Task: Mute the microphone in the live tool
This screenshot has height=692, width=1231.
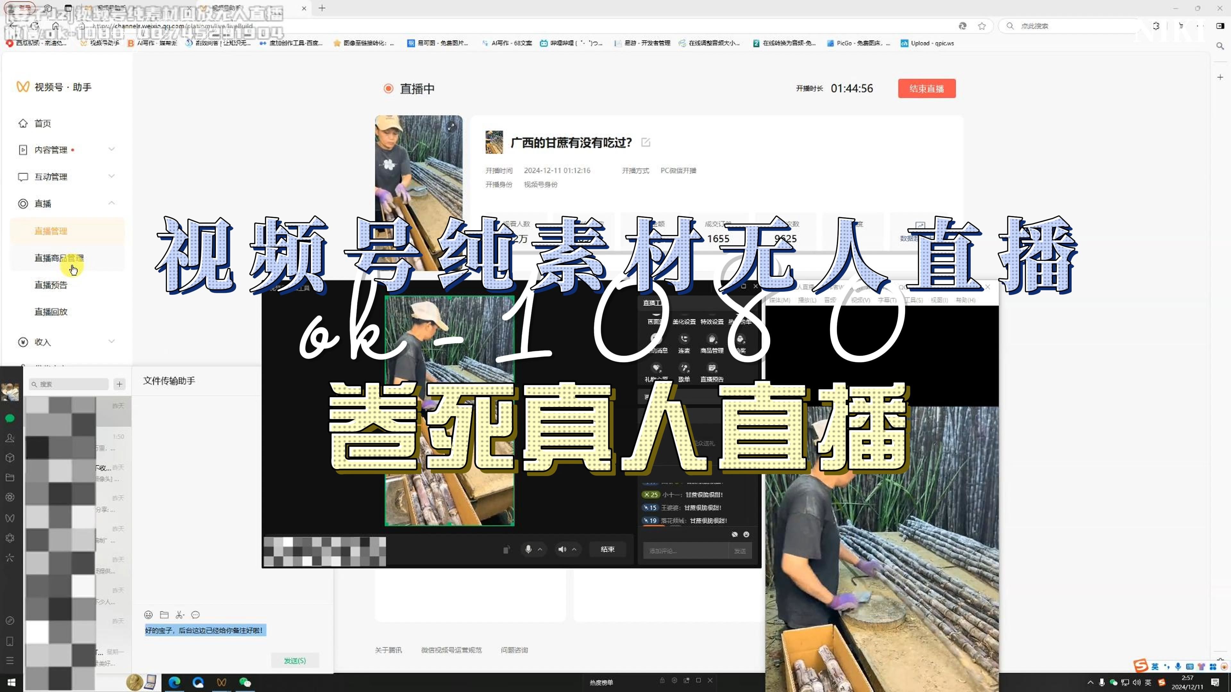Action: 529,549
